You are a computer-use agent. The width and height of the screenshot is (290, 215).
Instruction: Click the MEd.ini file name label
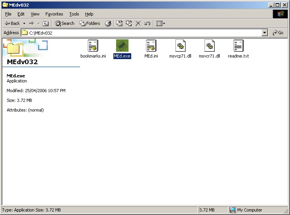pos(151,56)
